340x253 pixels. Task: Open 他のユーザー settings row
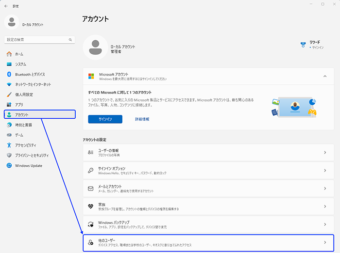(x=208, y=242)
